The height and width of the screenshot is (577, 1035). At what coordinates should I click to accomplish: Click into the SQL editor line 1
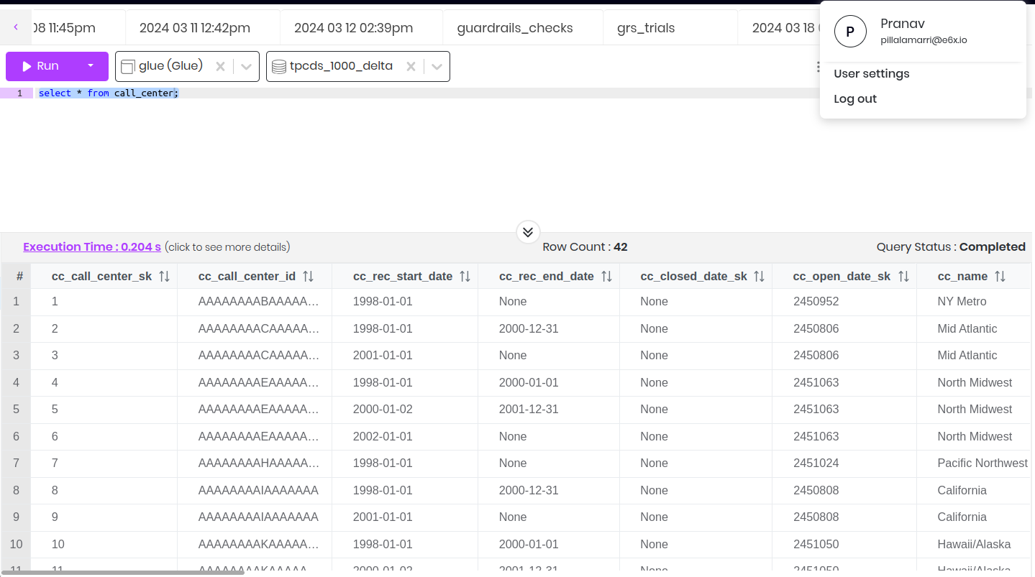[x=532, y=93]
